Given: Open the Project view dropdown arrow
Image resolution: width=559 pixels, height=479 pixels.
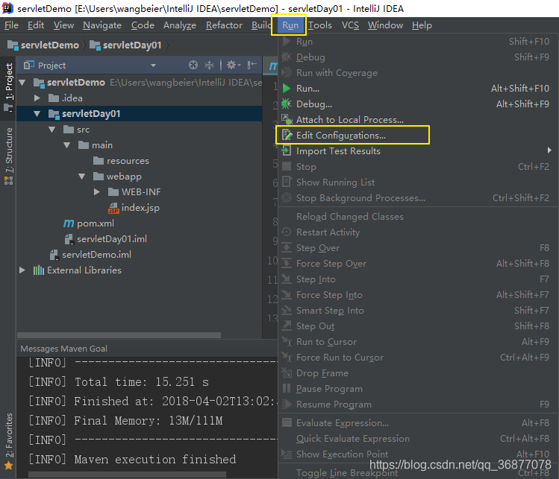Looking at the screenshot, I should pos(153,66).
